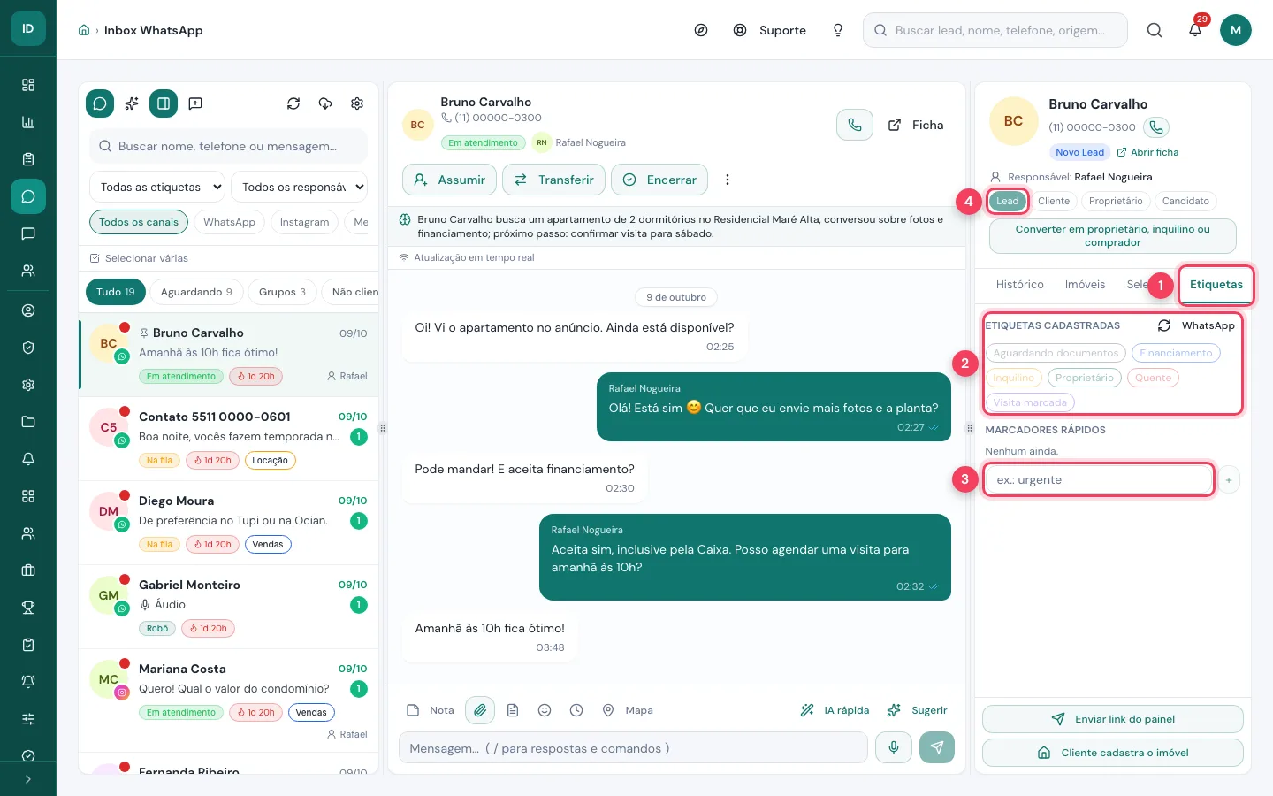This screenshot has height=796, width=1273.
Task: Toggle the Selecionar várias checkbox
Action: tap(95, 258)
